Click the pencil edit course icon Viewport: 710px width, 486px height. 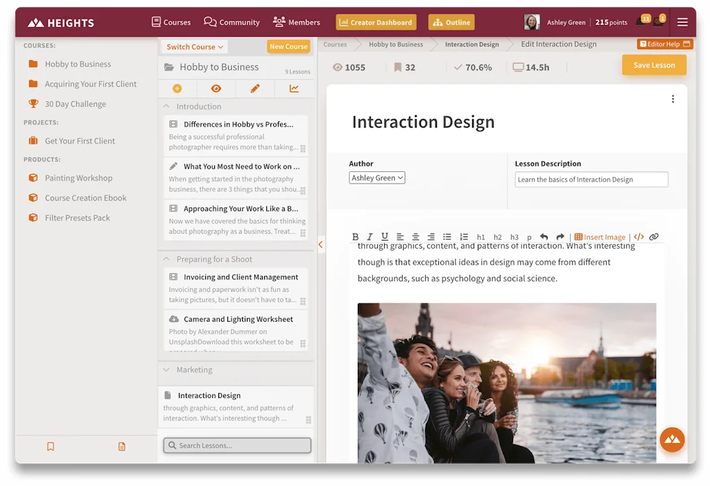click(254, 89)
